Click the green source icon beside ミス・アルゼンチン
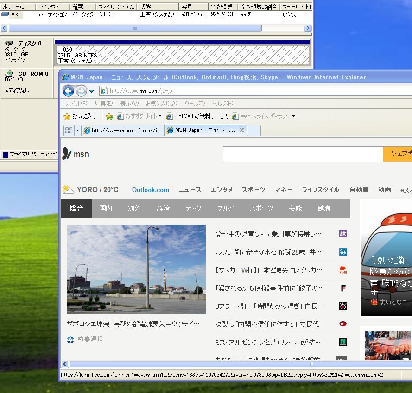 [x=343, y=342]
